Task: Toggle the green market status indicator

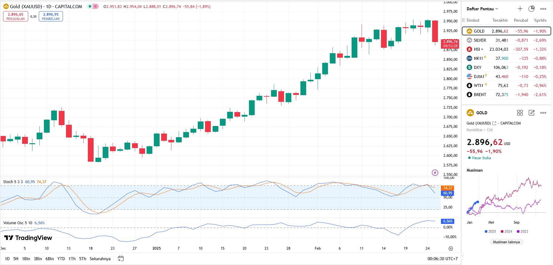Action: [x=90, y=6]
